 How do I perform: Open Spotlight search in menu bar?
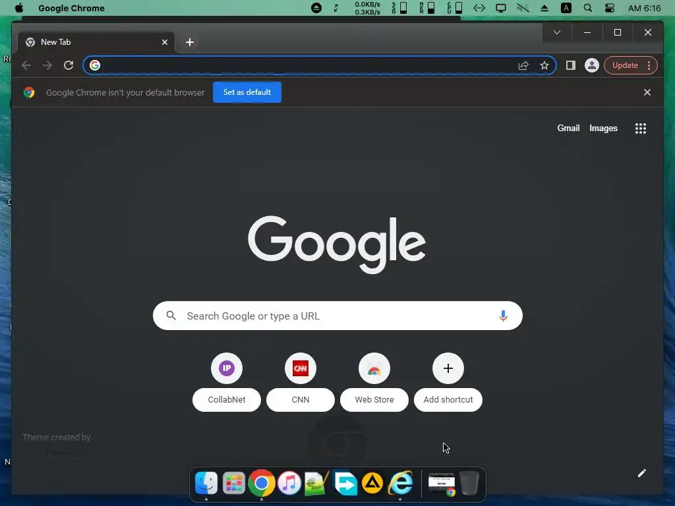[x=587, y=8]
